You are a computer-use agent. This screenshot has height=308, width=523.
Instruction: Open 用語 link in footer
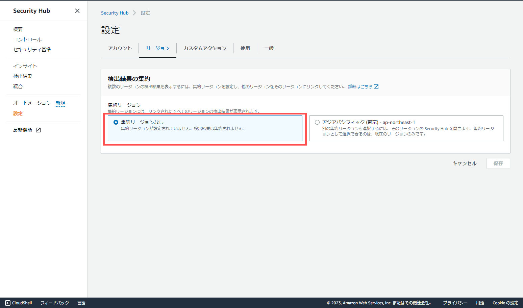(480, 303)
